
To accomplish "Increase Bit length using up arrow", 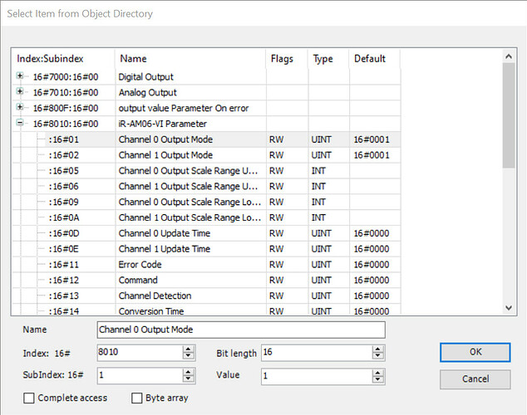I will 377,349.
